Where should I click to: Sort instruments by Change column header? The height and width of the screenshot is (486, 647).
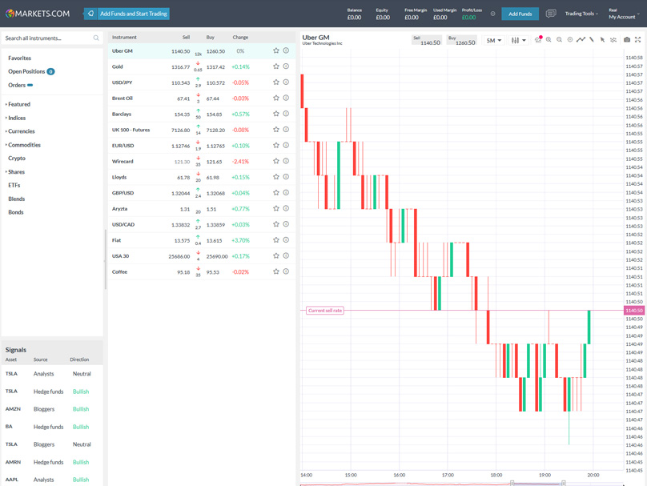[240, 37]
